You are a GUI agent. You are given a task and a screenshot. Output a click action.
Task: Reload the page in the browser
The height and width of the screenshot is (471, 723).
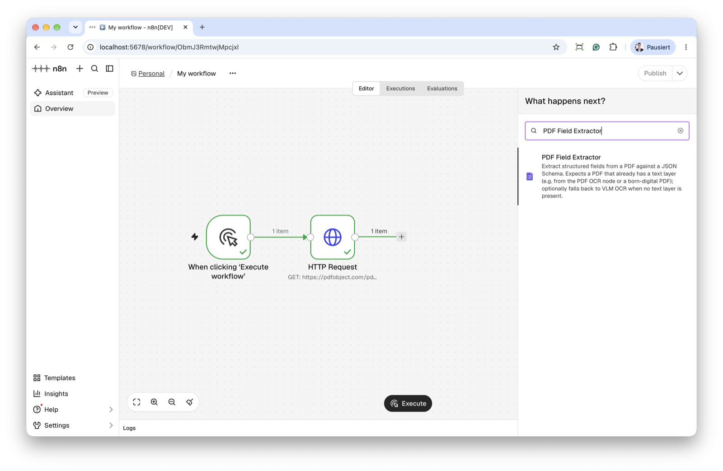(70, 47)
